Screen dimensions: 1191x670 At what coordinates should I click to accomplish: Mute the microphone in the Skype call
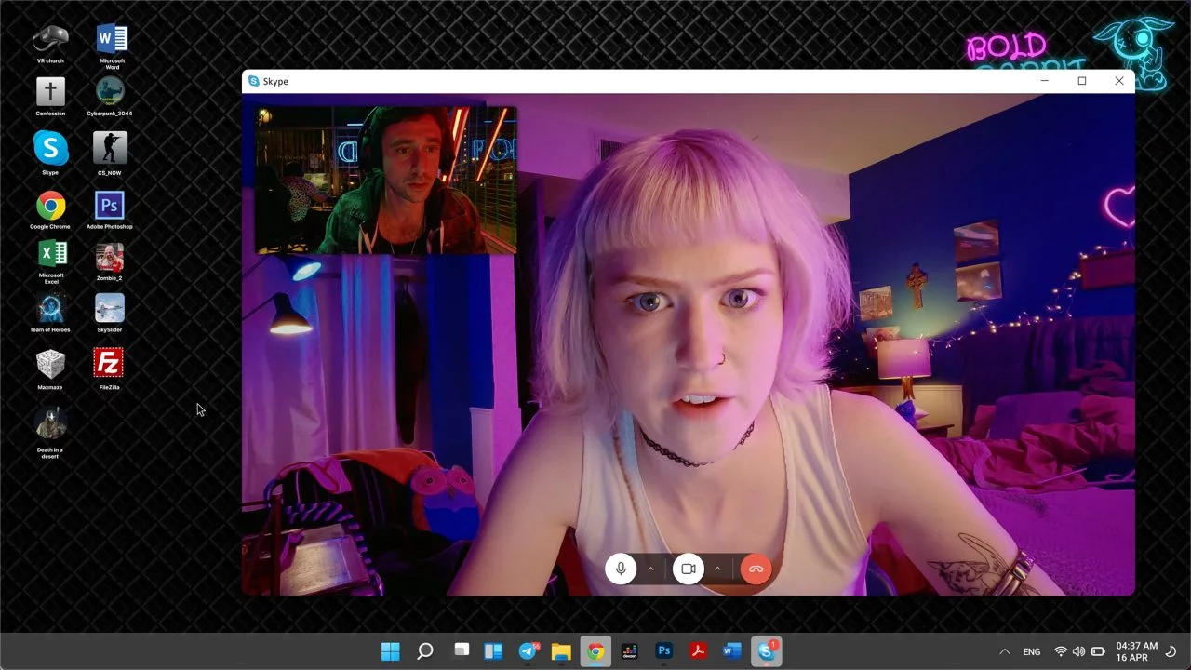621,569
